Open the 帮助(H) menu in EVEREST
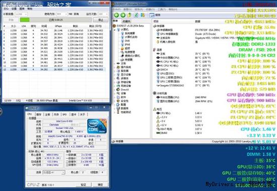 173,9
